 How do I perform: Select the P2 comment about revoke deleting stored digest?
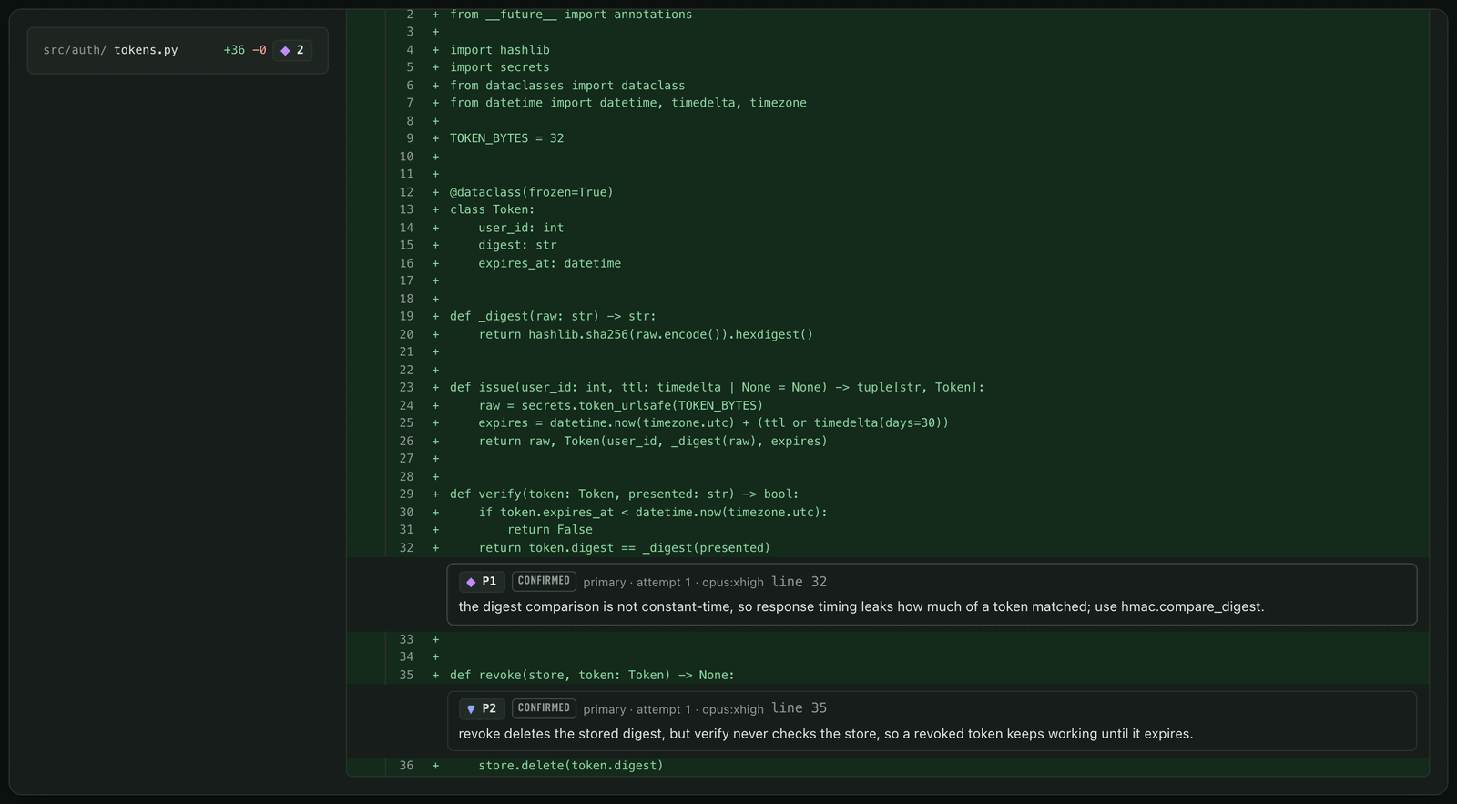[x=932, y=721]
